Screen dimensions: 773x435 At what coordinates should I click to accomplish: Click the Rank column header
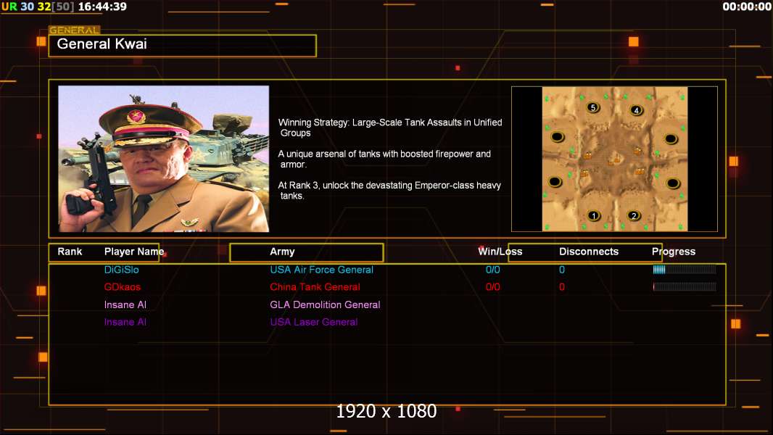click(x=70, y=252)
